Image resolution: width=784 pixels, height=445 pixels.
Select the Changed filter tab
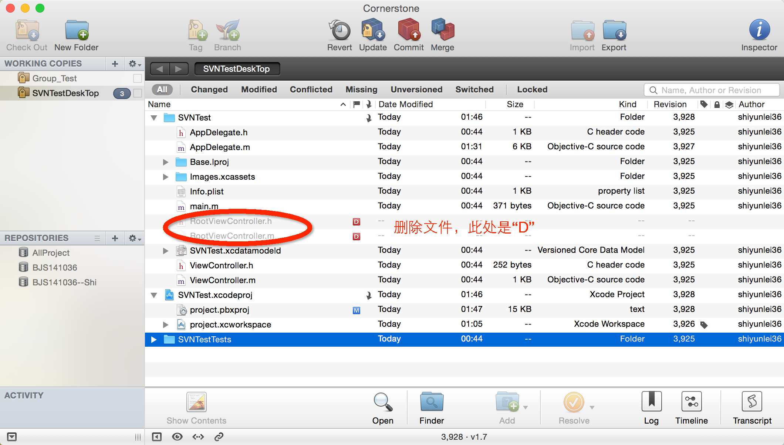pos(209,89)
